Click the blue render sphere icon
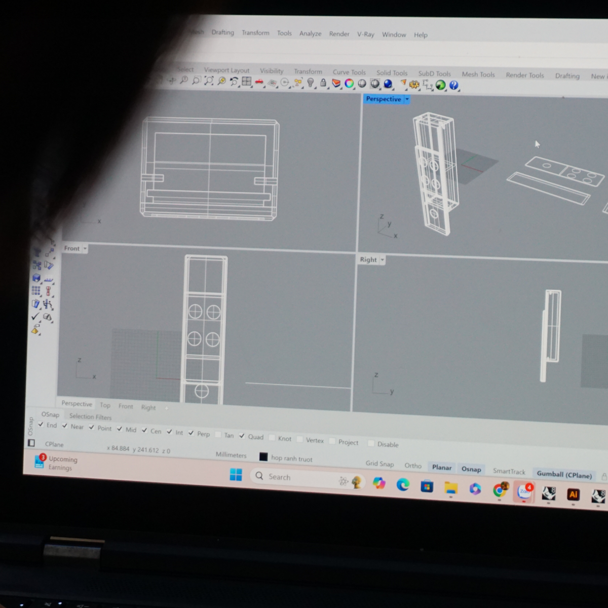Image resolution: width=608 pixels, height=608 pixels. 388,84
